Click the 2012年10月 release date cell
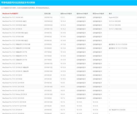The height and width of the screenshot is (114, 137). click(x=48, y=94)
